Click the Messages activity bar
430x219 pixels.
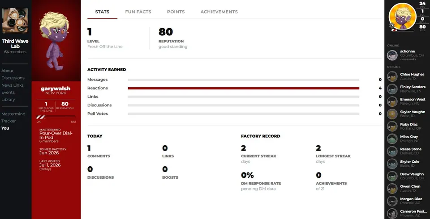click(x=244, y=80)
